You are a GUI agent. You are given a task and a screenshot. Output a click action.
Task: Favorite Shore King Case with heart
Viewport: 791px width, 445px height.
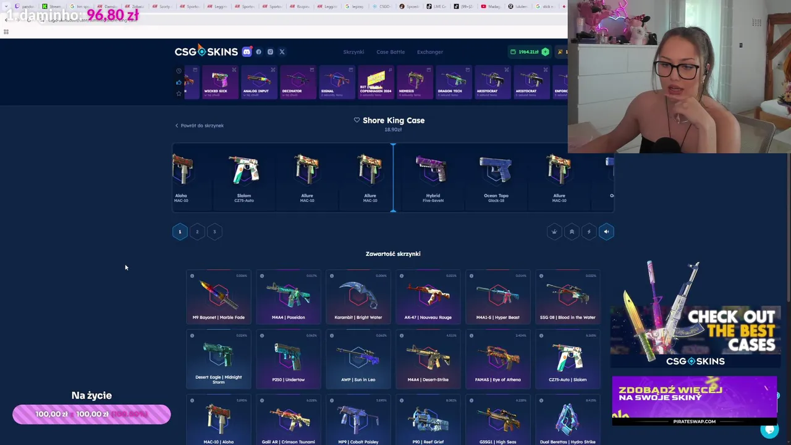(x=357, y=120)
